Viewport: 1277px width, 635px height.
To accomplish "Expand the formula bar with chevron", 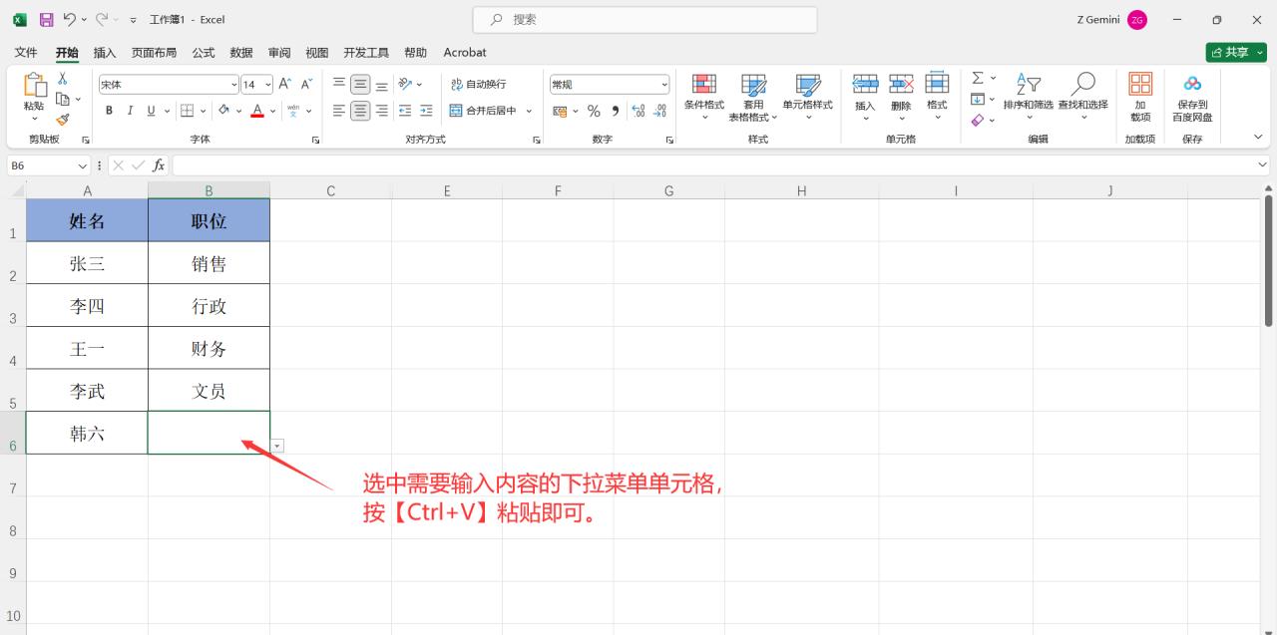I will 1264,165.
